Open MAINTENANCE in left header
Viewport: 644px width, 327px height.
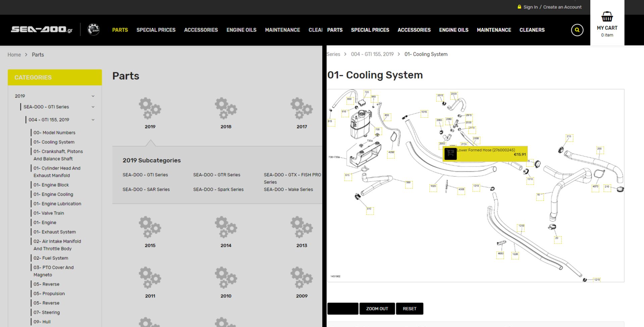pyautogui.click(x=282, y=30)
